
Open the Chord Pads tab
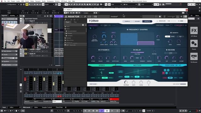(59, 107)
